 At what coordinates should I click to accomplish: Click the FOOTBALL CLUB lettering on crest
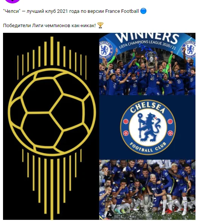[x=148, y=147]
